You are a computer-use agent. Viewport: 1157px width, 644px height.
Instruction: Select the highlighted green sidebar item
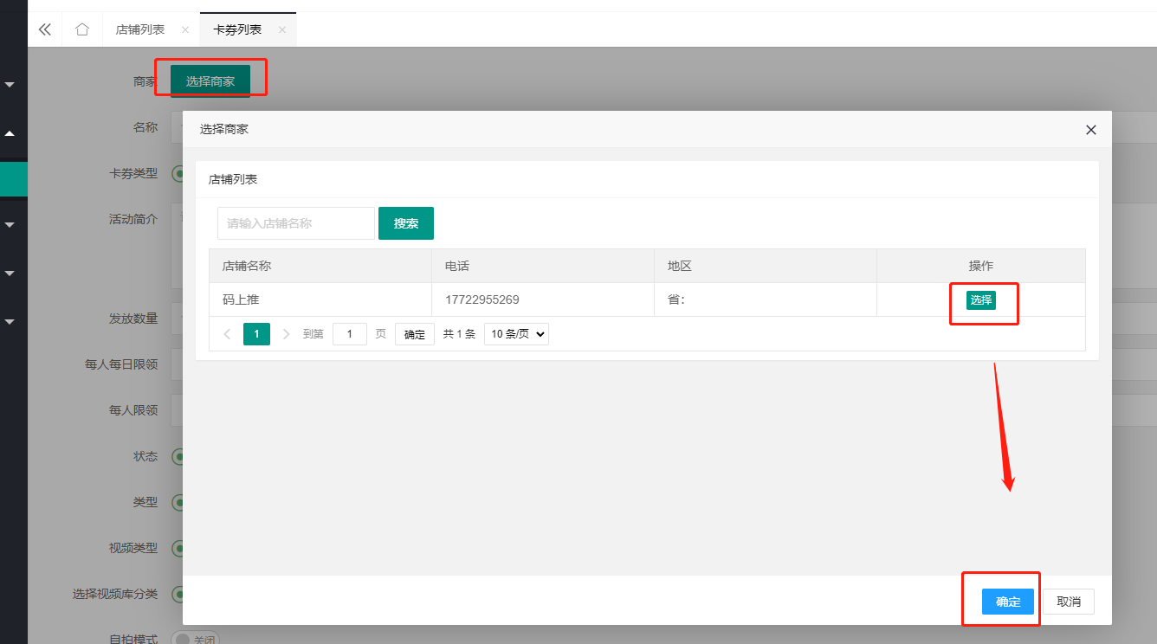coord(14,179)
